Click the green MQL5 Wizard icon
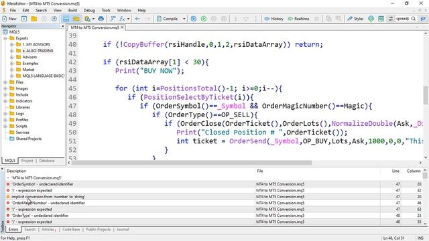429x241 pixels. coord(371,19)
